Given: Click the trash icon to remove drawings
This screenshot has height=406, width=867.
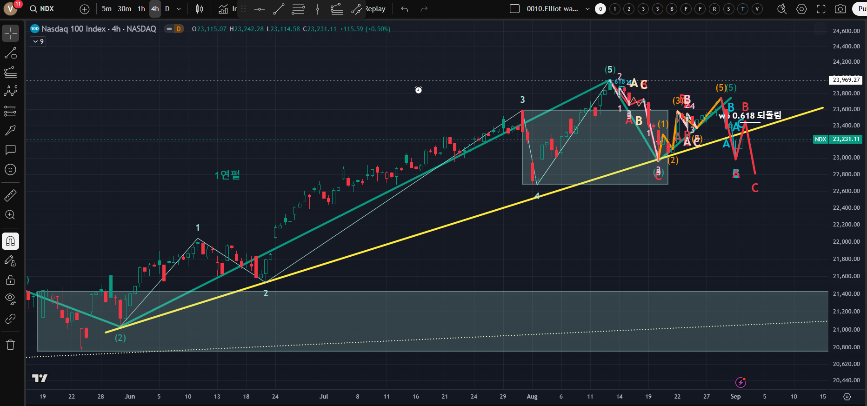Looking at the screenshot, I should pyautogui.click(x=10, y=345).
